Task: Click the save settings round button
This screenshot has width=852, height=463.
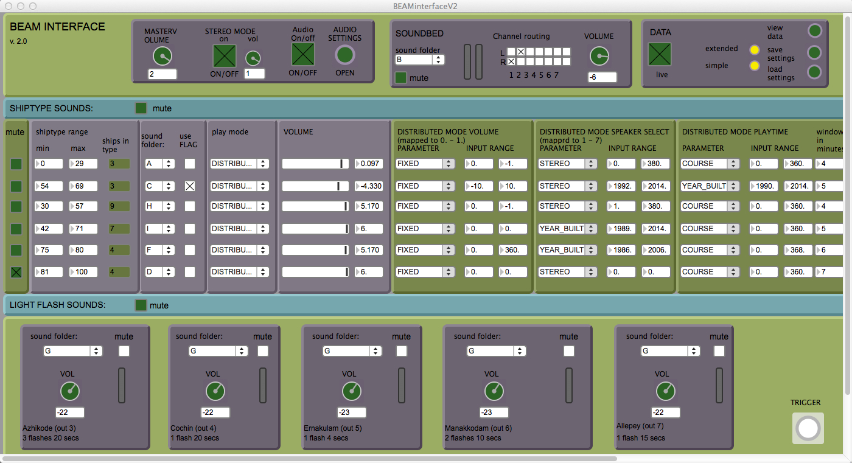Action: coord(814,52)
